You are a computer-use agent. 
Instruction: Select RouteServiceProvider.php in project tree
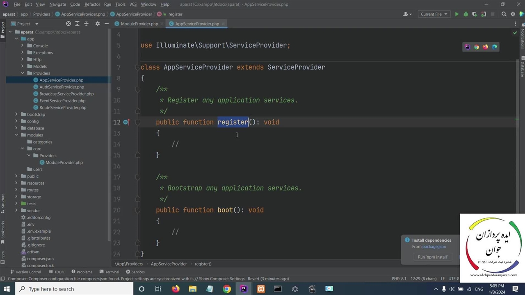(x=63, y=107)
